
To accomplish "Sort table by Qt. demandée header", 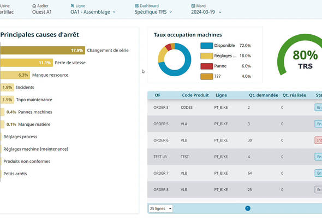I will tap(264, 95).
